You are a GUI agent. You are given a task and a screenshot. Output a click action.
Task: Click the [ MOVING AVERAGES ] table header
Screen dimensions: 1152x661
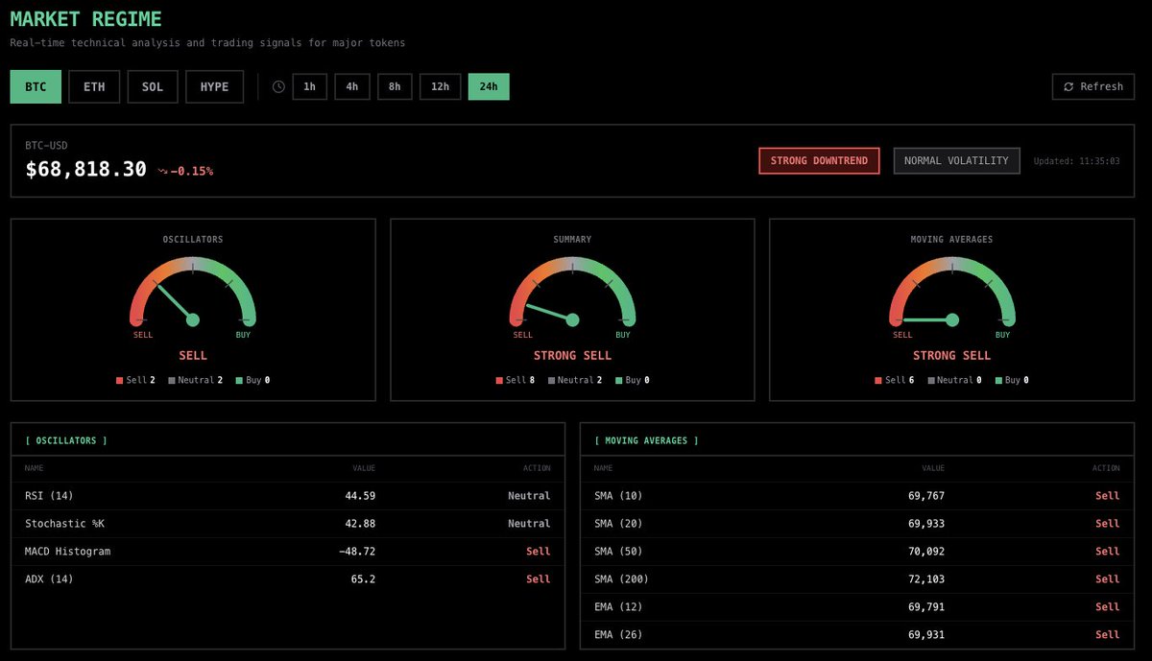(x=647, y=440)
